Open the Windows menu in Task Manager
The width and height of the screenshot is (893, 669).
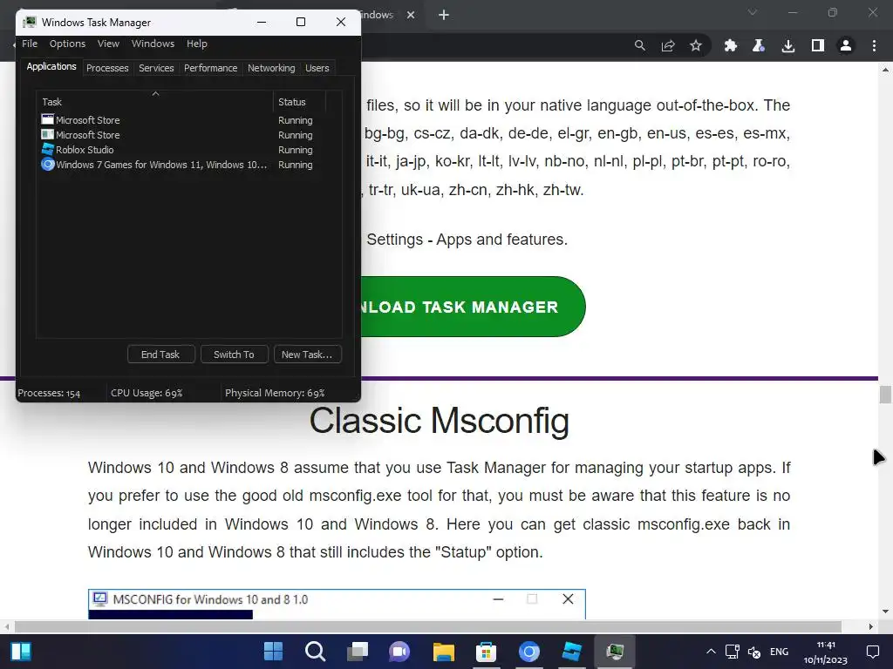click(x=153, y=44)
